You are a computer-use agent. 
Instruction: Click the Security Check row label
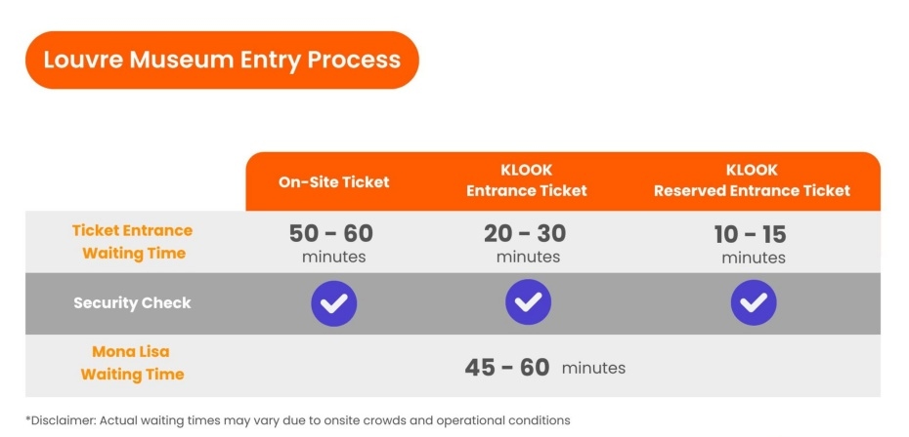coord(132,303)
